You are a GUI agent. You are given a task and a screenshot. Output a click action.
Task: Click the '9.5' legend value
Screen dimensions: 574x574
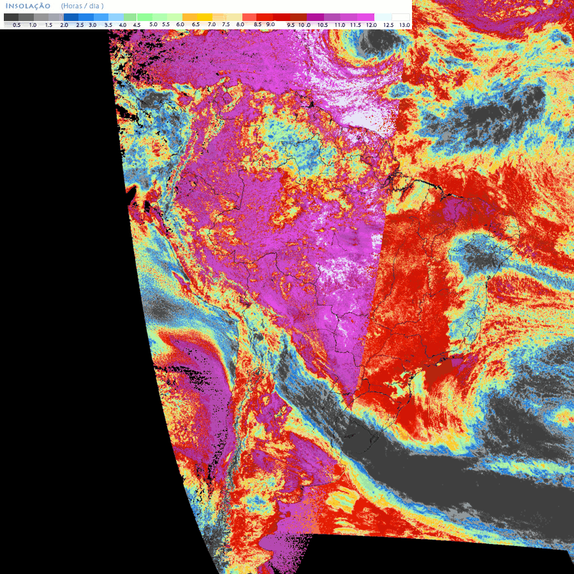tap(291, 25)
